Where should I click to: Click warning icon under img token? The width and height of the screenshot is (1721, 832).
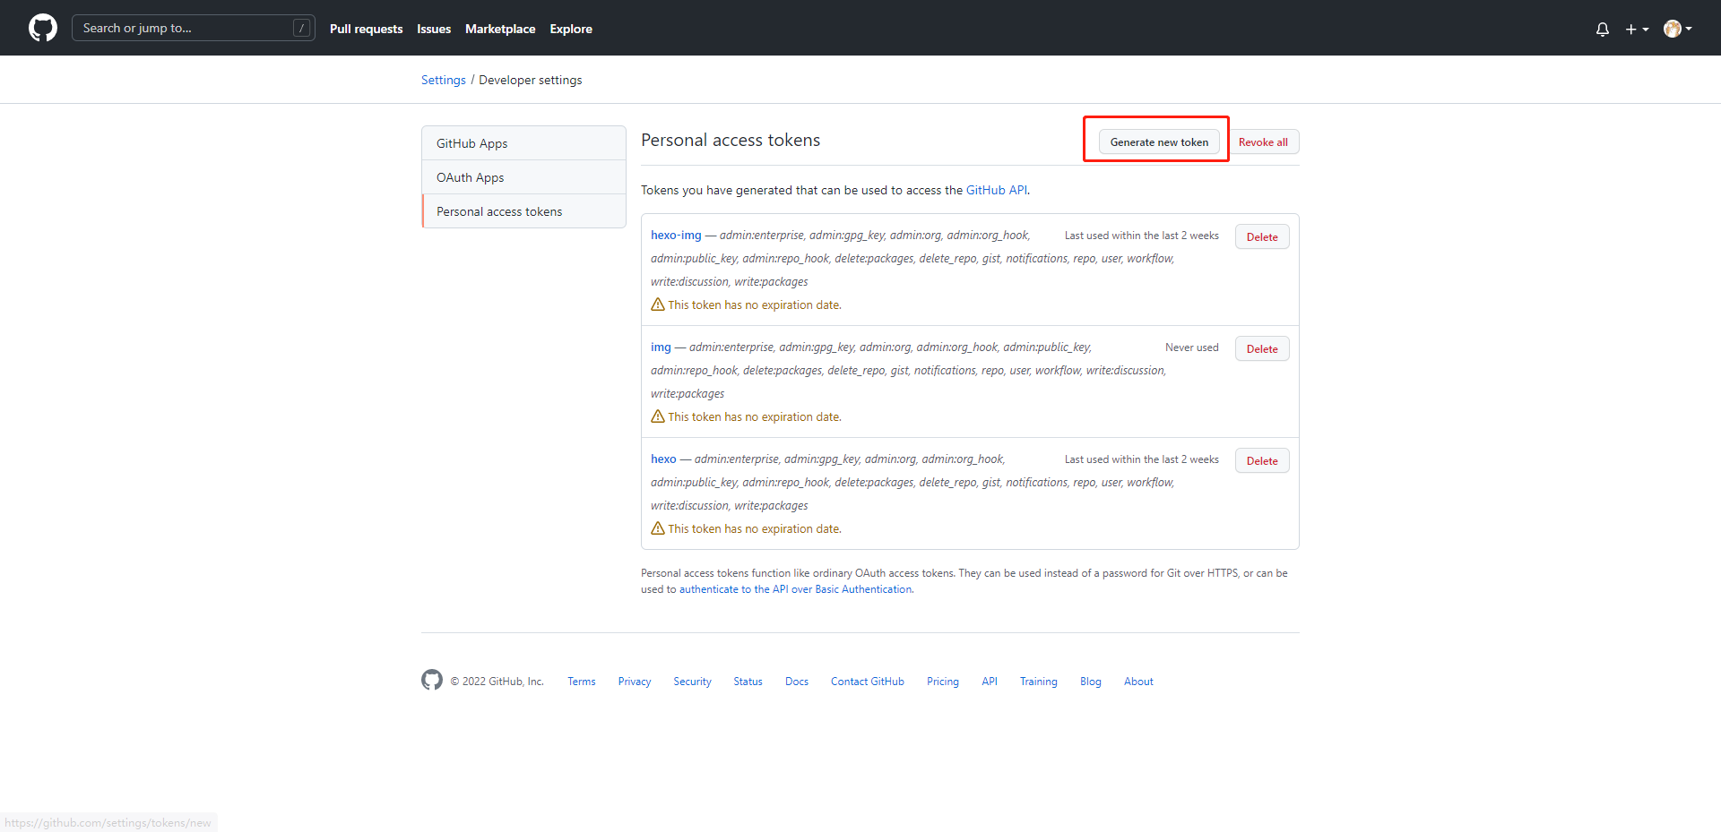(x=658, y=416)
